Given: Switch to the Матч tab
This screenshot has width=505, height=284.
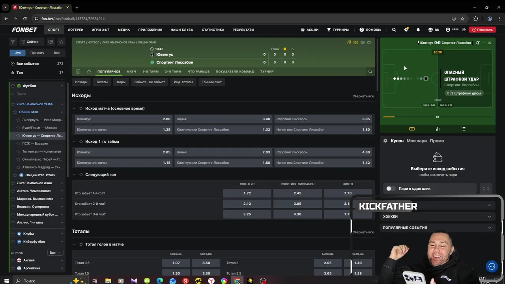Looking at the screenshot, I should (131, 71).
